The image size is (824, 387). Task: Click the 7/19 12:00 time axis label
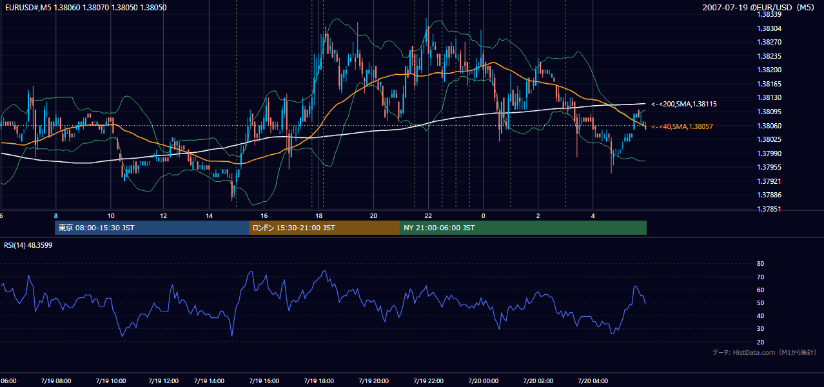(x=163, y=381)
